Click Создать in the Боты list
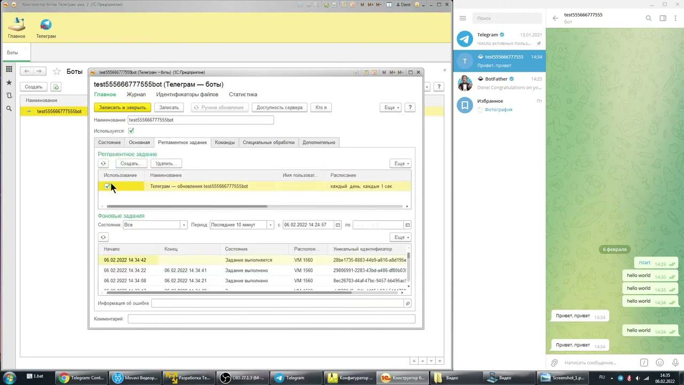684x385 pixels. coord(34,87)
